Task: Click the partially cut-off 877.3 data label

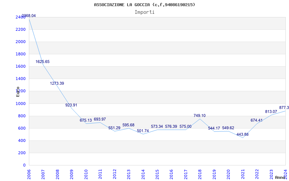Action: click(x=284, y=108)
